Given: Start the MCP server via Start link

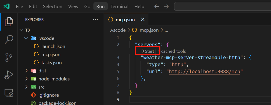Looking at the screenshot, I should click(x=148, y=51).
